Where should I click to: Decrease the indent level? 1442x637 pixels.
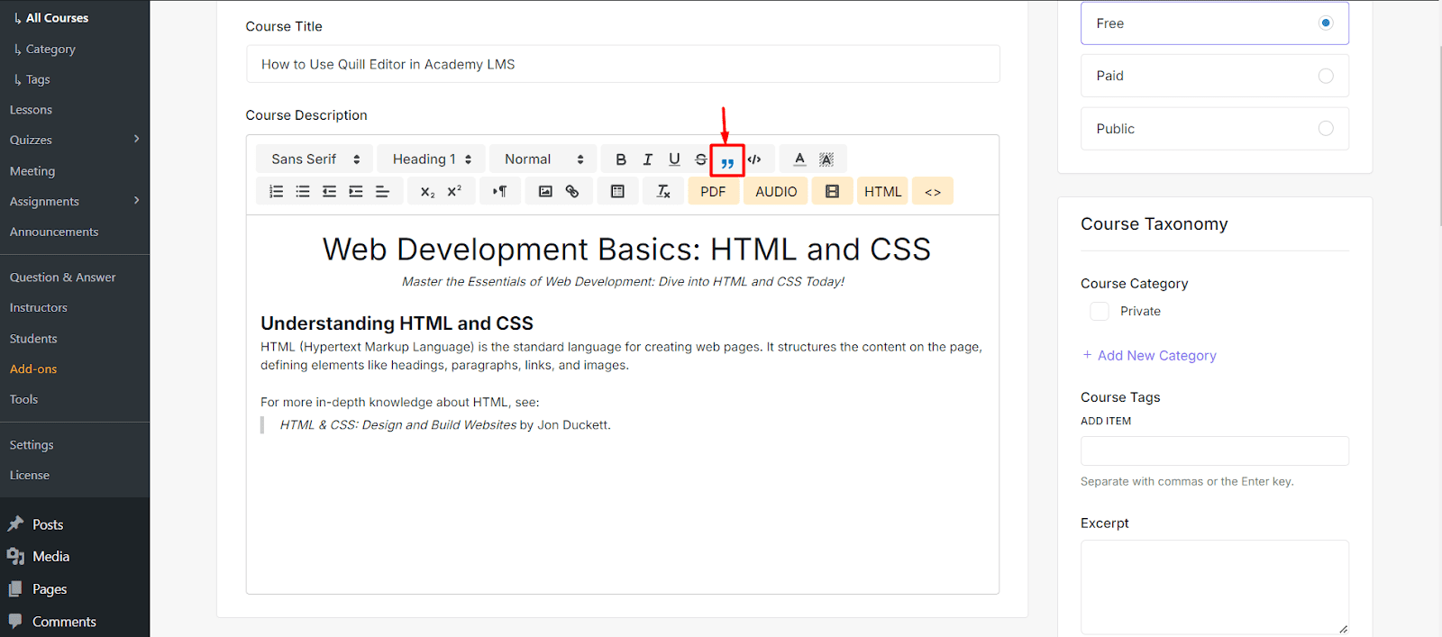pyautogui.click(x=329, y=191)
